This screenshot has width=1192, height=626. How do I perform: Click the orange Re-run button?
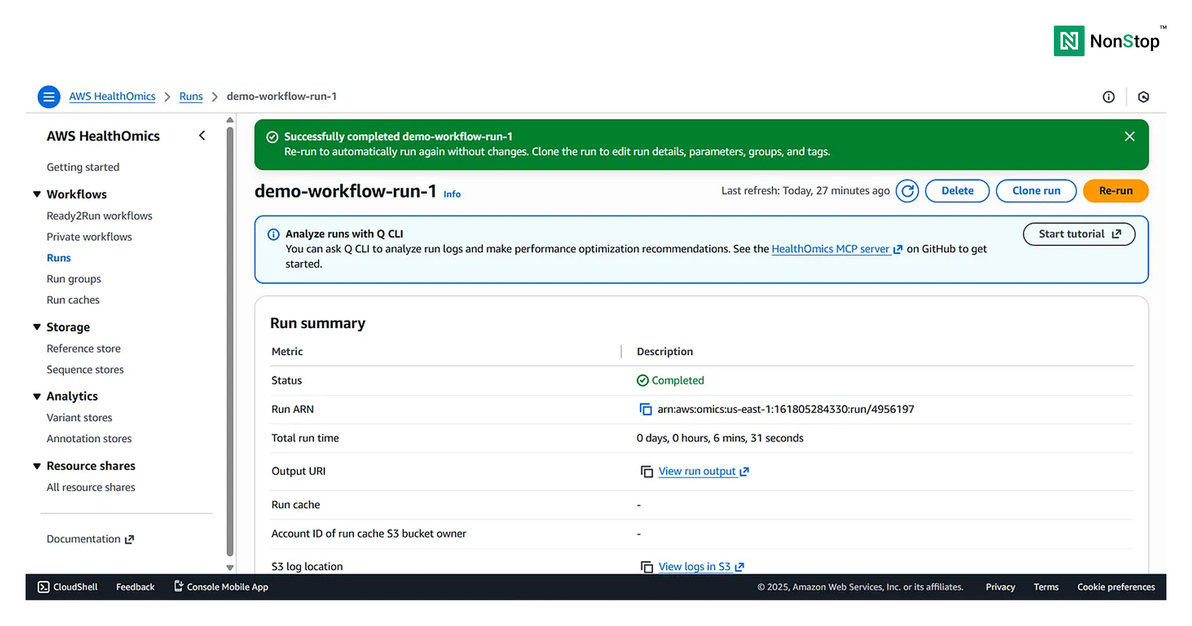[x=1115, y=191]
